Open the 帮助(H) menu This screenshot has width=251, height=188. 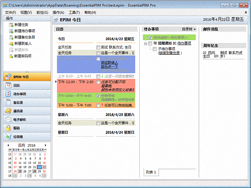click(x=90, y=13)
